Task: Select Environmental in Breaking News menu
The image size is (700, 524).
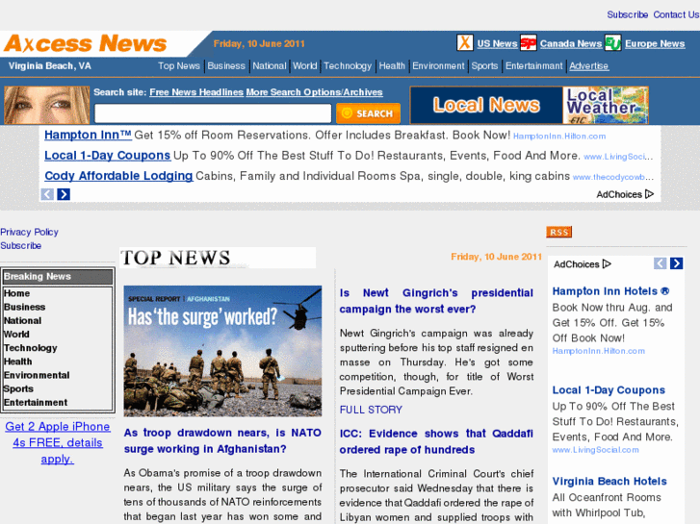Action: coord(37,376)
